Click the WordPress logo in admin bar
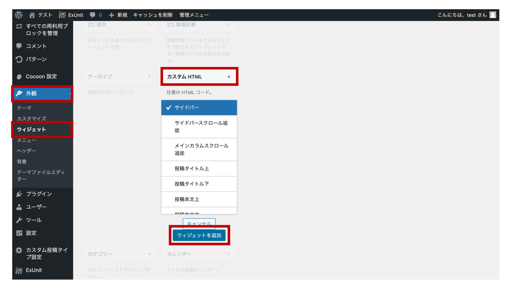 (18, 15)
